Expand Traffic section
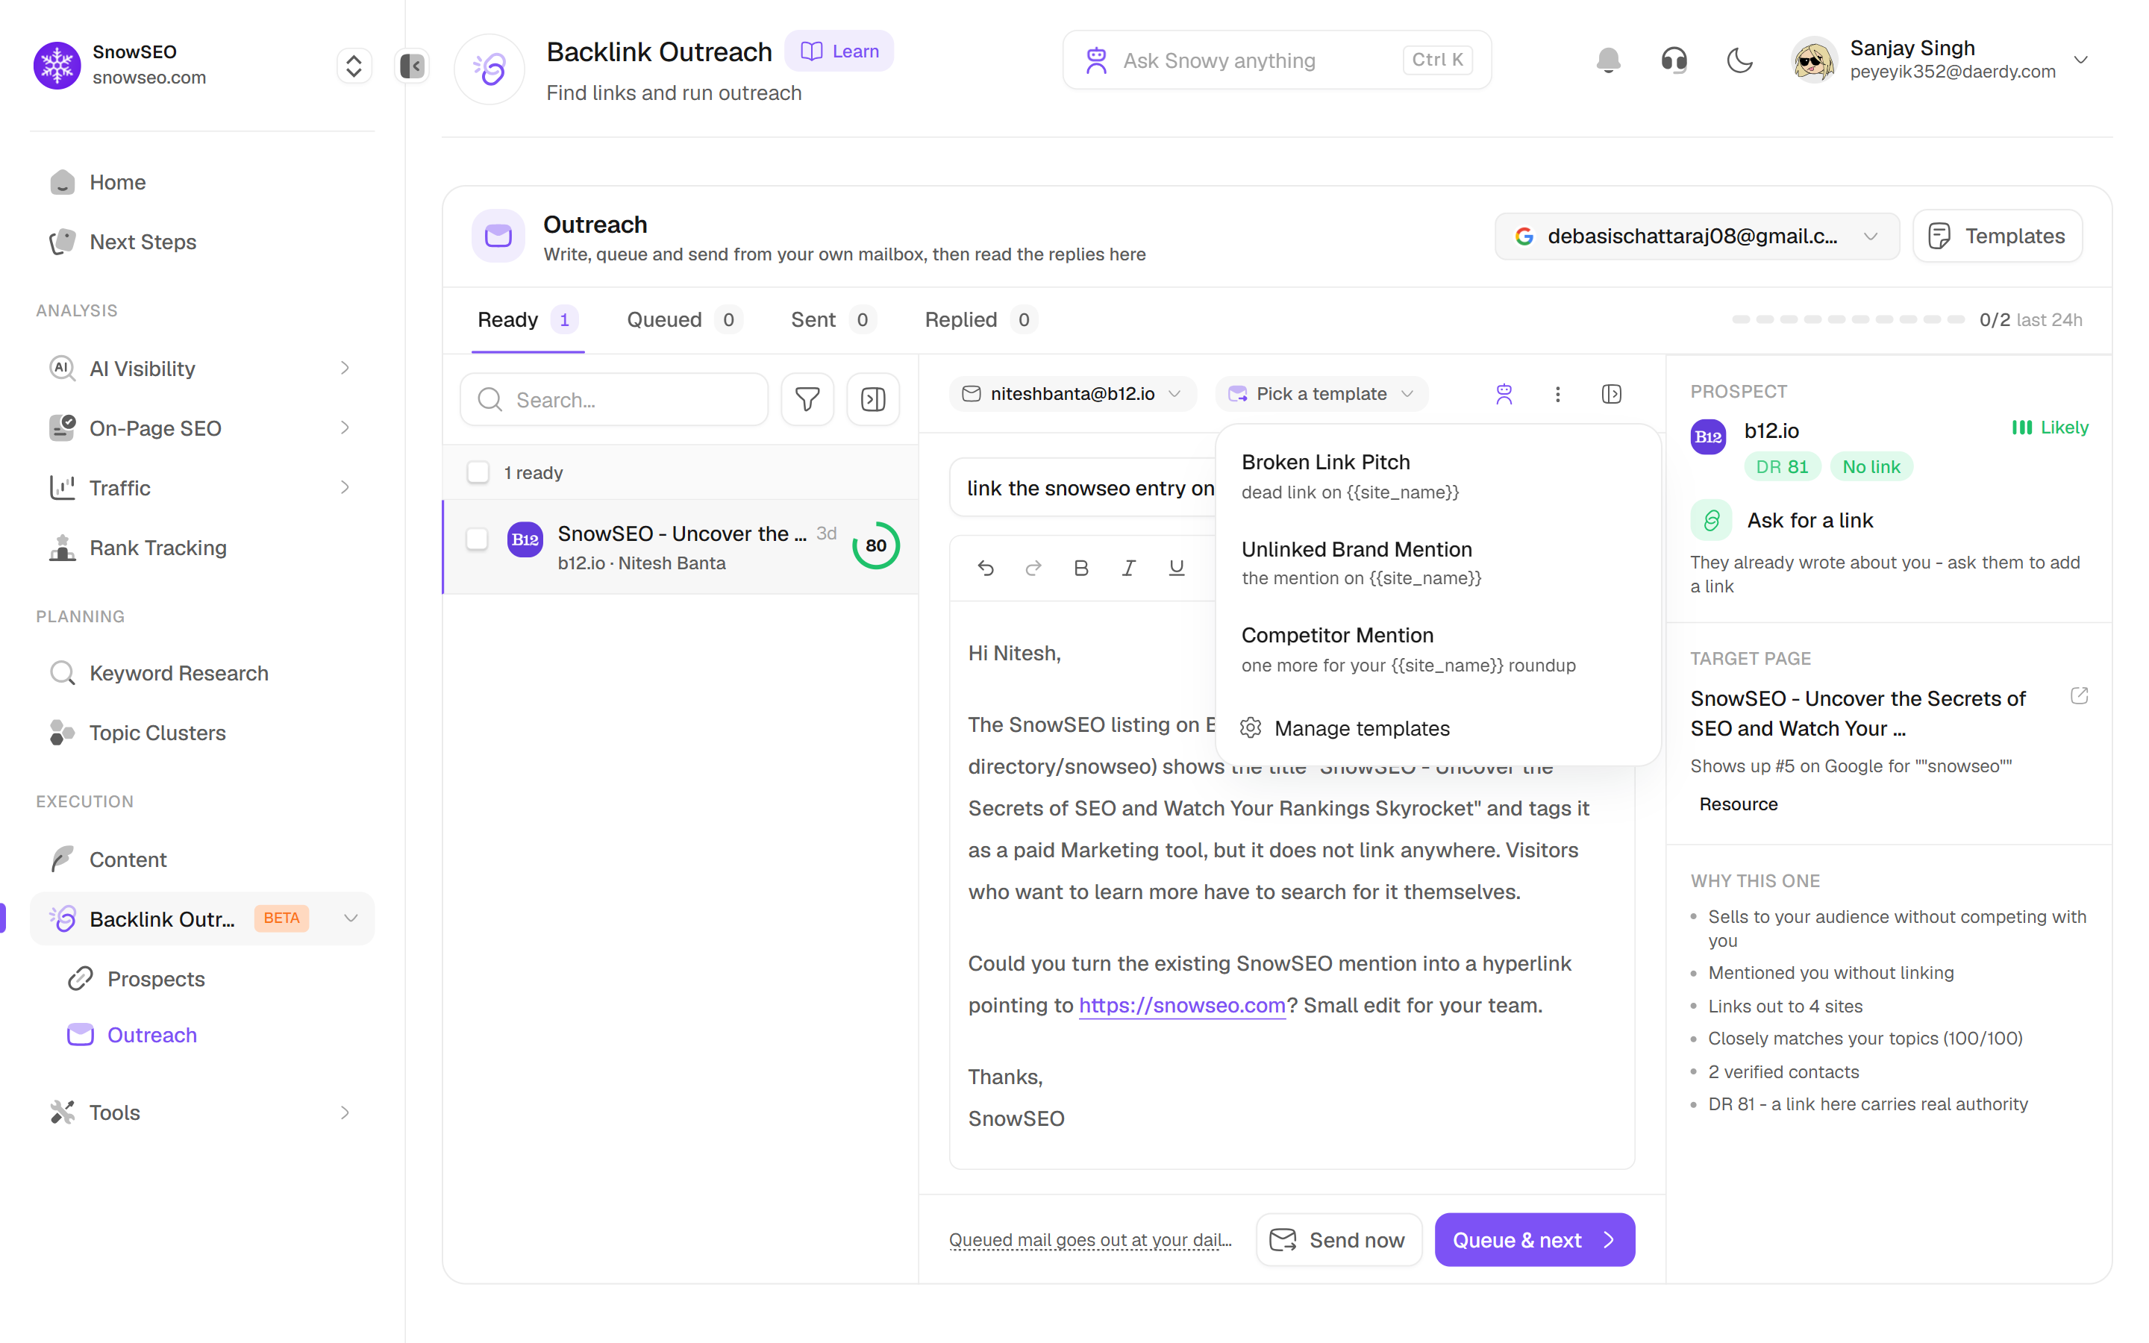Image resolution: width=2149 pixels, height=1343 pixels. pos(345,486)
